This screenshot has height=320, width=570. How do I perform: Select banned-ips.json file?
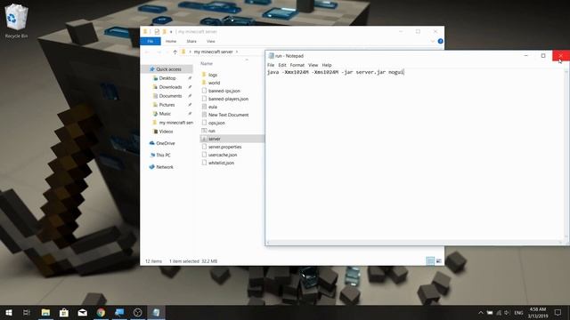[224, 91]
